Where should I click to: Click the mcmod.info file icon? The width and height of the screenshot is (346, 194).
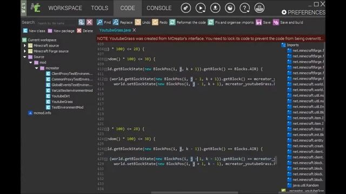[30, 113]
